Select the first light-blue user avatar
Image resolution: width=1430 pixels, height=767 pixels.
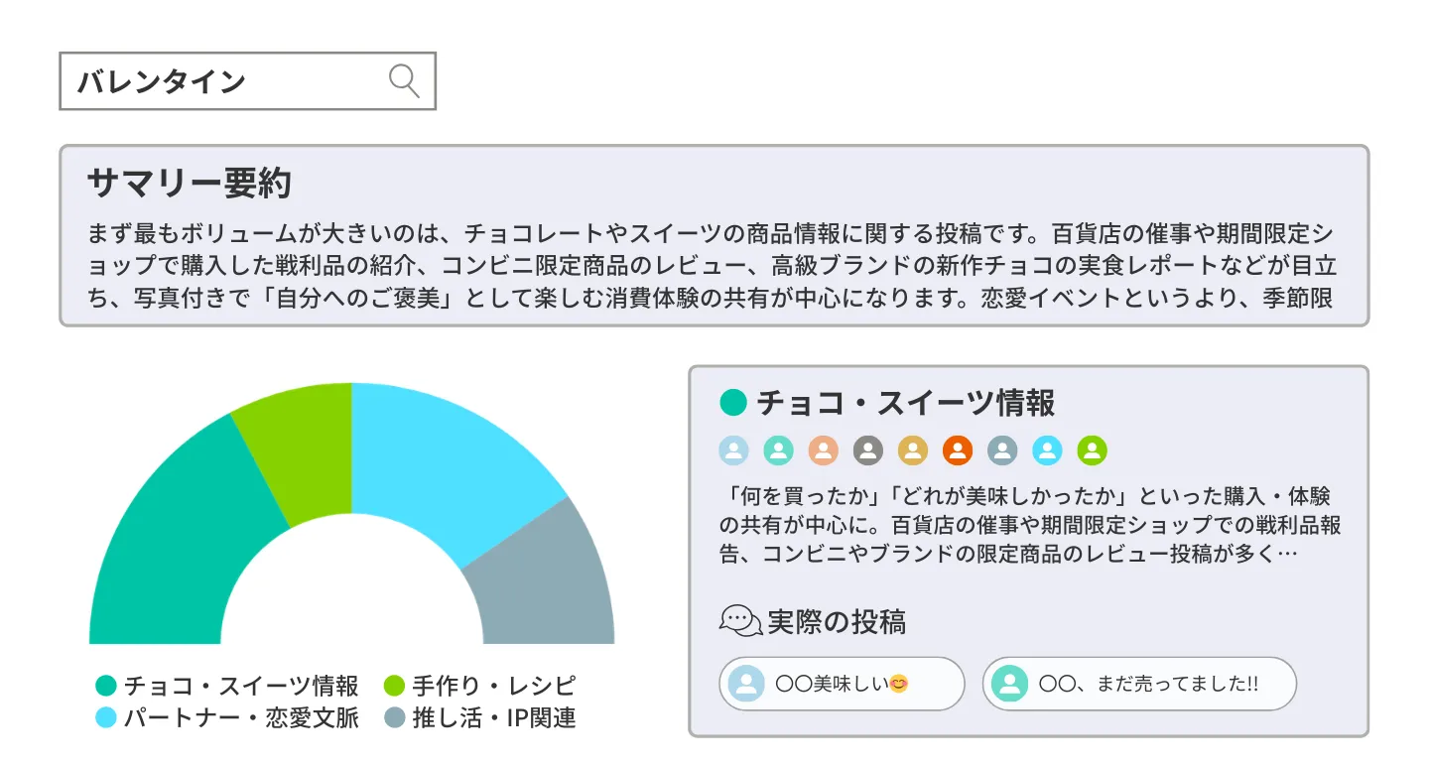tap(734, 449)
